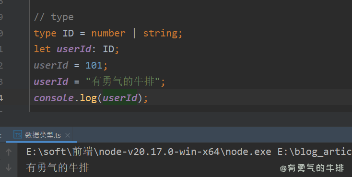Click the "有勇气的牛排" string literal
Image resolution: width=352 pixels, height=177 pixels.
(x=123, y=82)
